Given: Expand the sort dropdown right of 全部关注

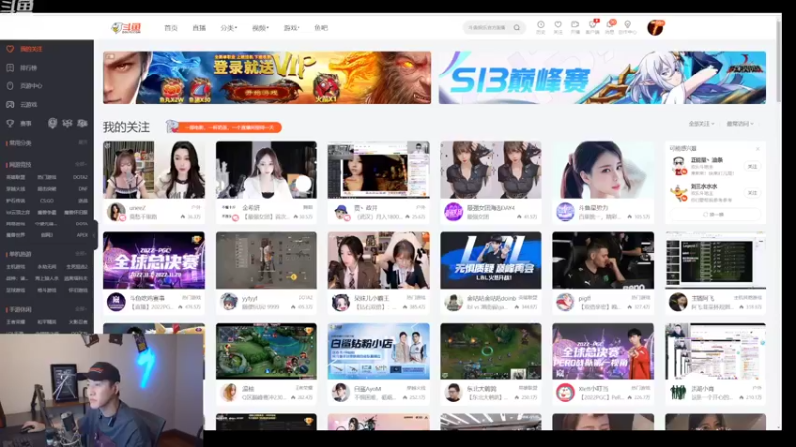Looking at the screenshot, I should (740, 124).
